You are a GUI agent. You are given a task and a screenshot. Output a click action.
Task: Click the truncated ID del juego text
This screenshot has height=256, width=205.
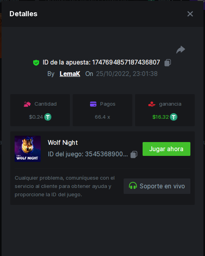coord(88,154)
